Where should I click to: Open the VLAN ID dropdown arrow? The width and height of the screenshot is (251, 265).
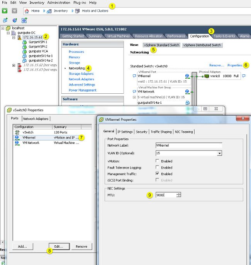[x=220, y=153]
